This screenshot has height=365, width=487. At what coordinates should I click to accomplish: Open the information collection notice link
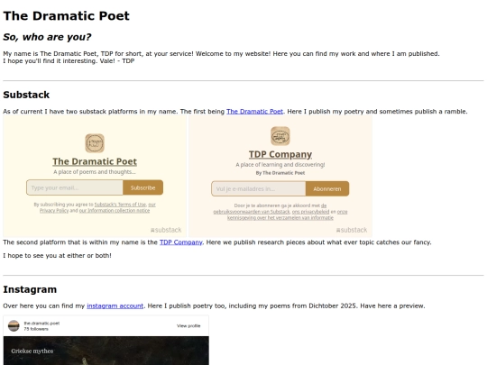pos(115,210)
